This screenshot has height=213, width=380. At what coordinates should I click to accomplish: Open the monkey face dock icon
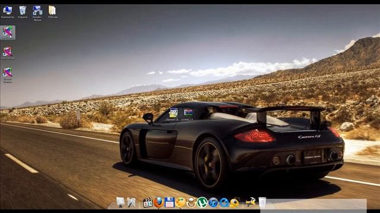pos(191,202)
